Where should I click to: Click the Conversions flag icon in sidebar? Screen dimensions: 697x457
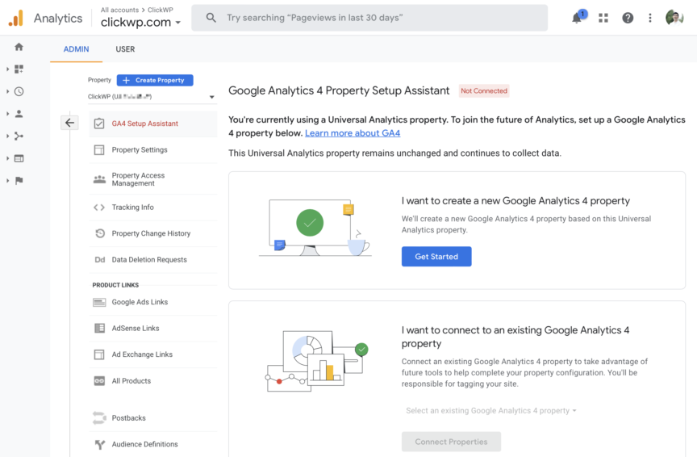(19, 181)
